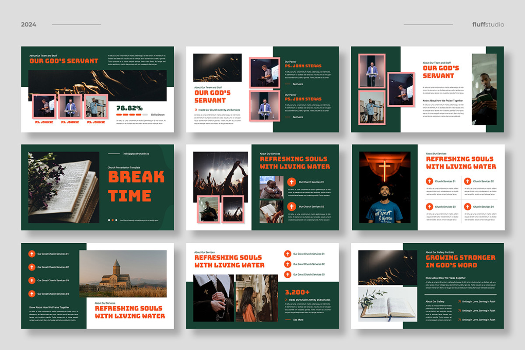Click first Uniting in Love arrow icon
525x350 pixels.
tap(459, 301)
